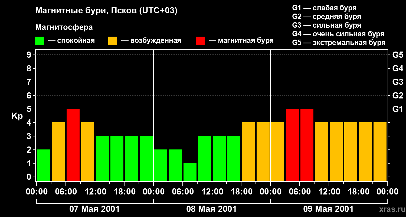Click the "06:00" time label for 09 Мая
The image size is (406, 217).
[300, 192]
